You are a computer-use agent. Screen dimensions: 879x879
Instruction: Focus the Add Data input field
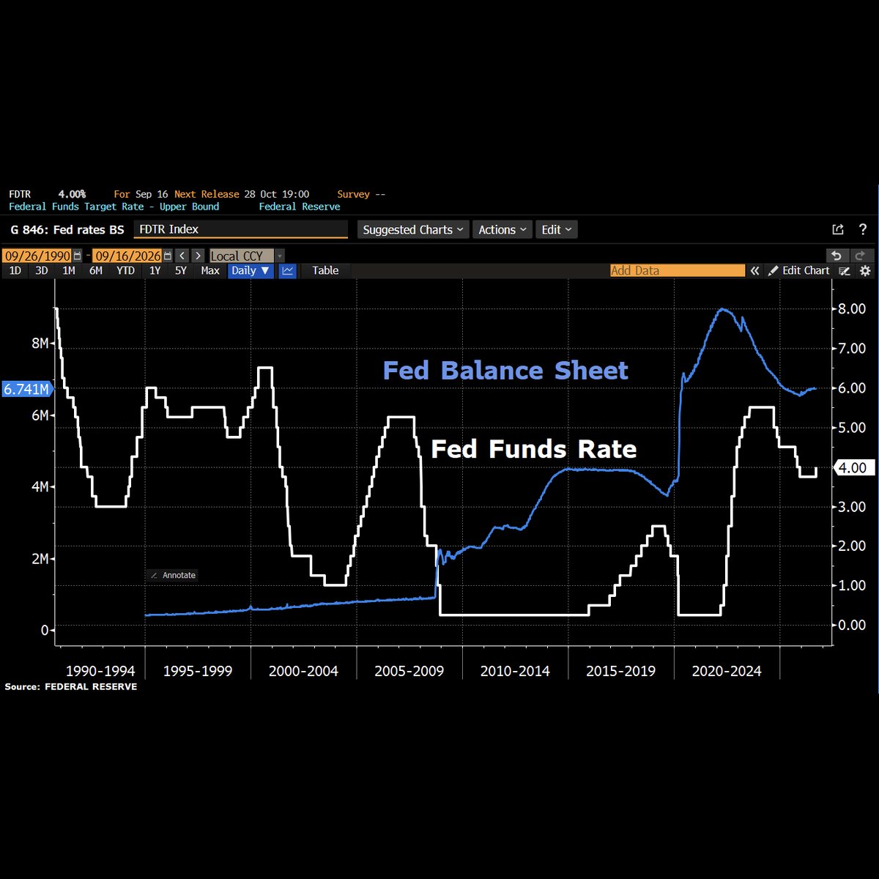(678, 271)
